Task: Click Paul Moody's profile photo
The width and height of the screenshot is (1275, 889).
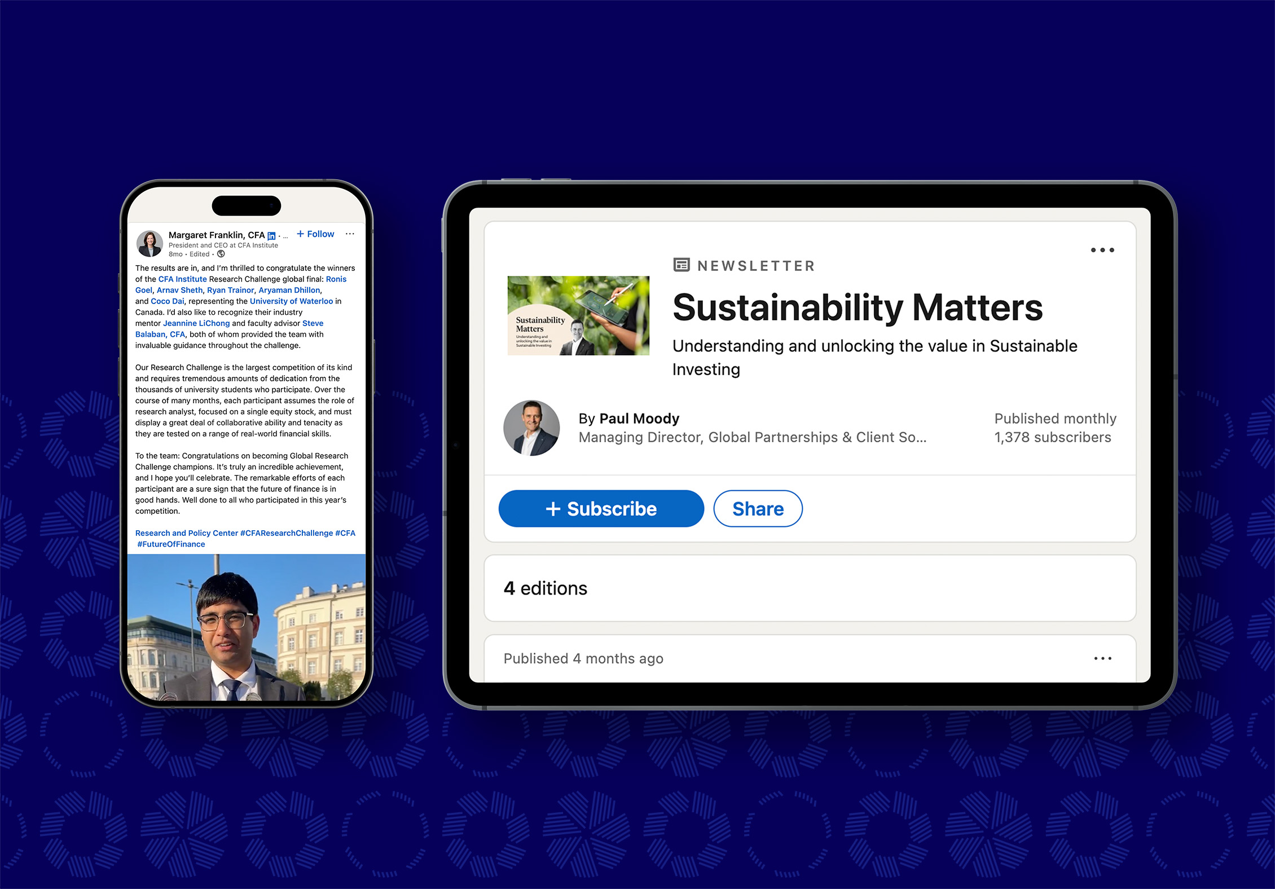Action: pos(531,428)
